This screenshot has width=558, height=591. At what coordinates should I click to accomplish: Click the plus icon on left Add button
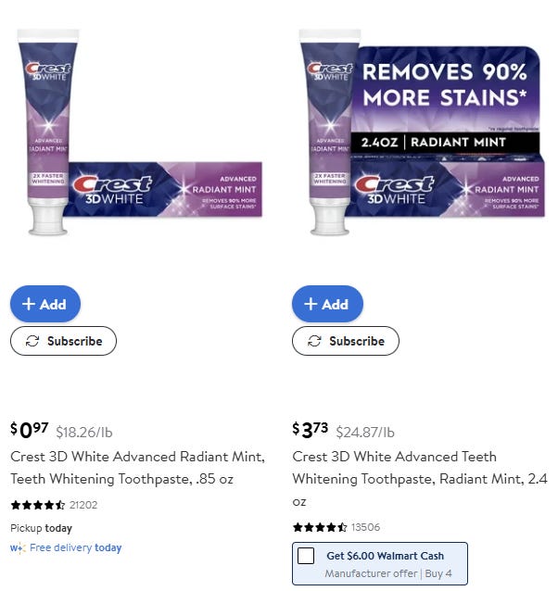click(x=29, y=304)
